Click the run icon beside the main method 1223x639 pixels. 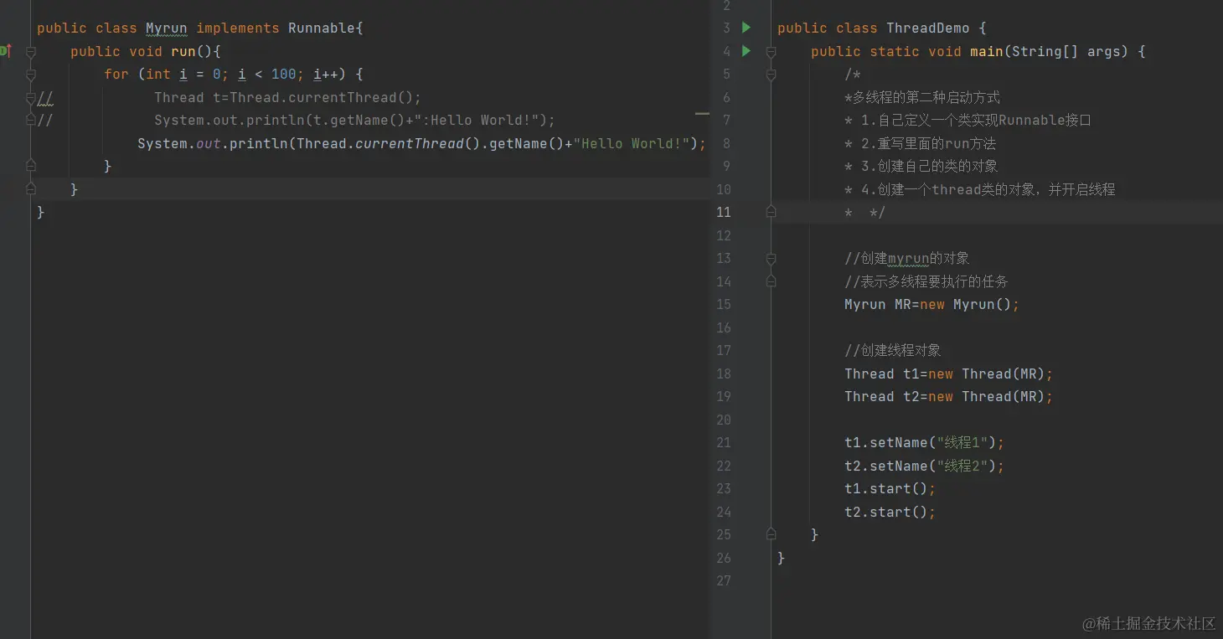[746, 51]
